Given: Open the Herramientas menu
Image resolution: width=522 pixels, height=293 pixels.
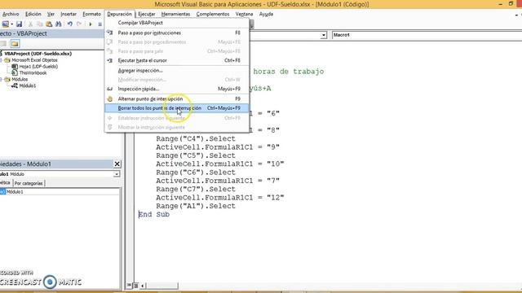Looking at the screenshot, I should click(x=175, y=14).
